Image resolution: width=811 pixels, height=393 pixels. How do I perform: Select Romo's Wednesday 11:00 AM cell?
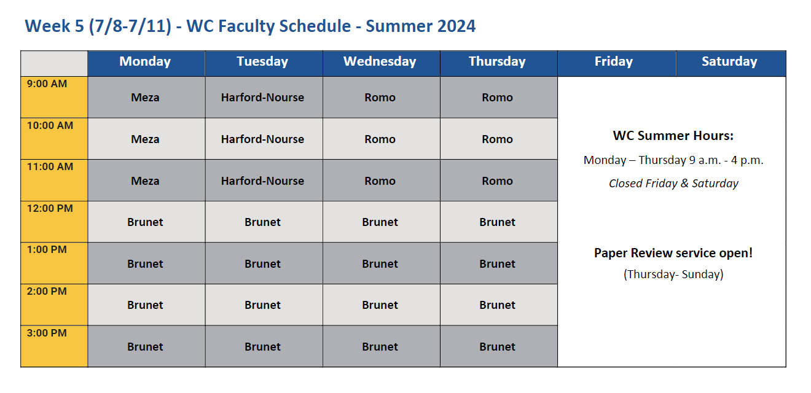(x=380, y=181)
